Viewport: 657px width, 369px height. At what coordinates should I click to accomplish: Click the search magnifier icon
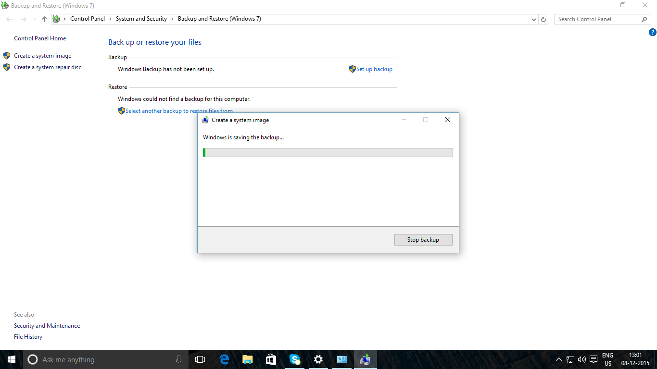click(644, 19)
